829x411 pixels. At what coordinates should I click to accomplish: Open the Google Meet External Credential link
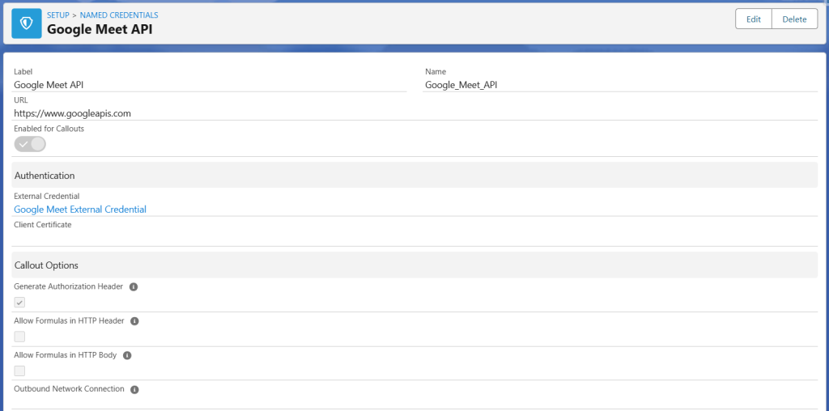[80, 210]
